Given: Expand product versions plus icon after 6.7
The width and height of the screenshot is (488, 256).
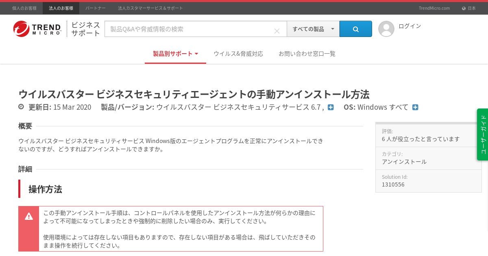Looking at the screenshot, I should pyautogui.click(x=331, y=107).
